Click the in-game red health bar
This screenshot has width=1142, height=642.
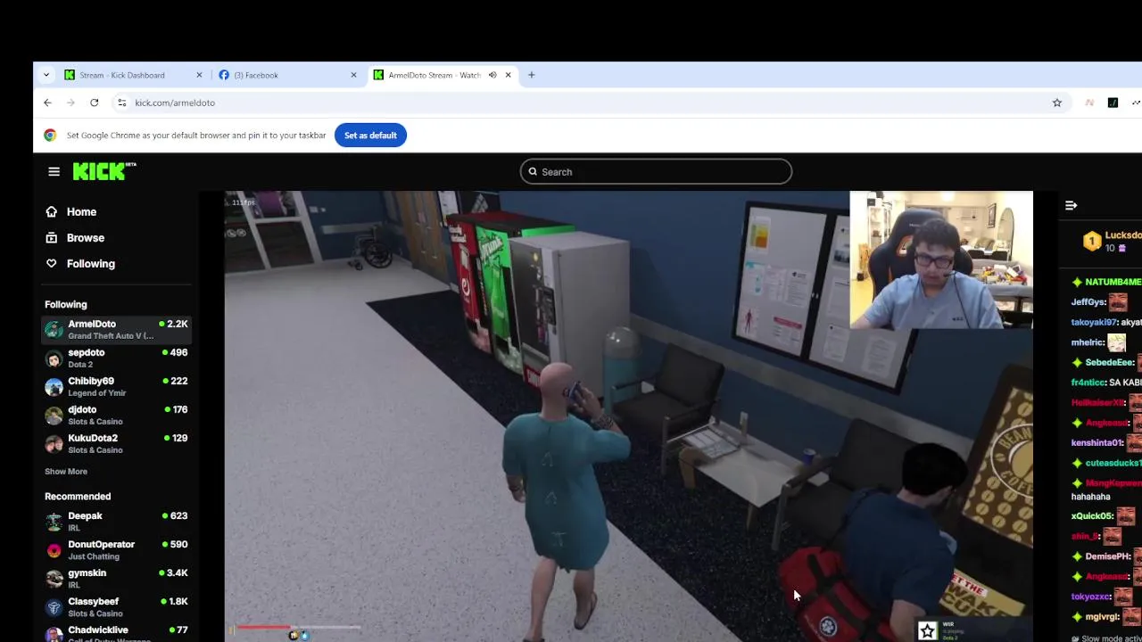tap(264, 627)
